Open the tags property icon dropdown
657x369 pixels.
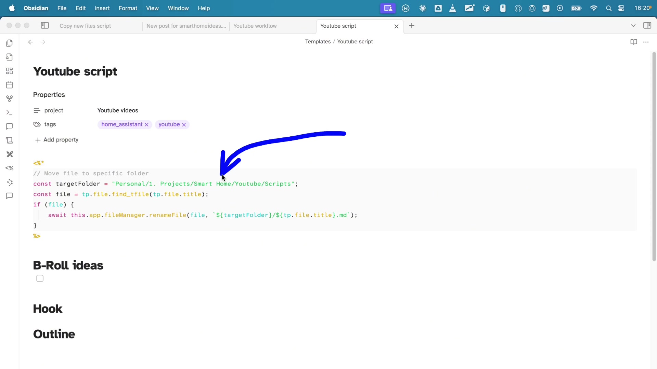(x=37, y=124)
